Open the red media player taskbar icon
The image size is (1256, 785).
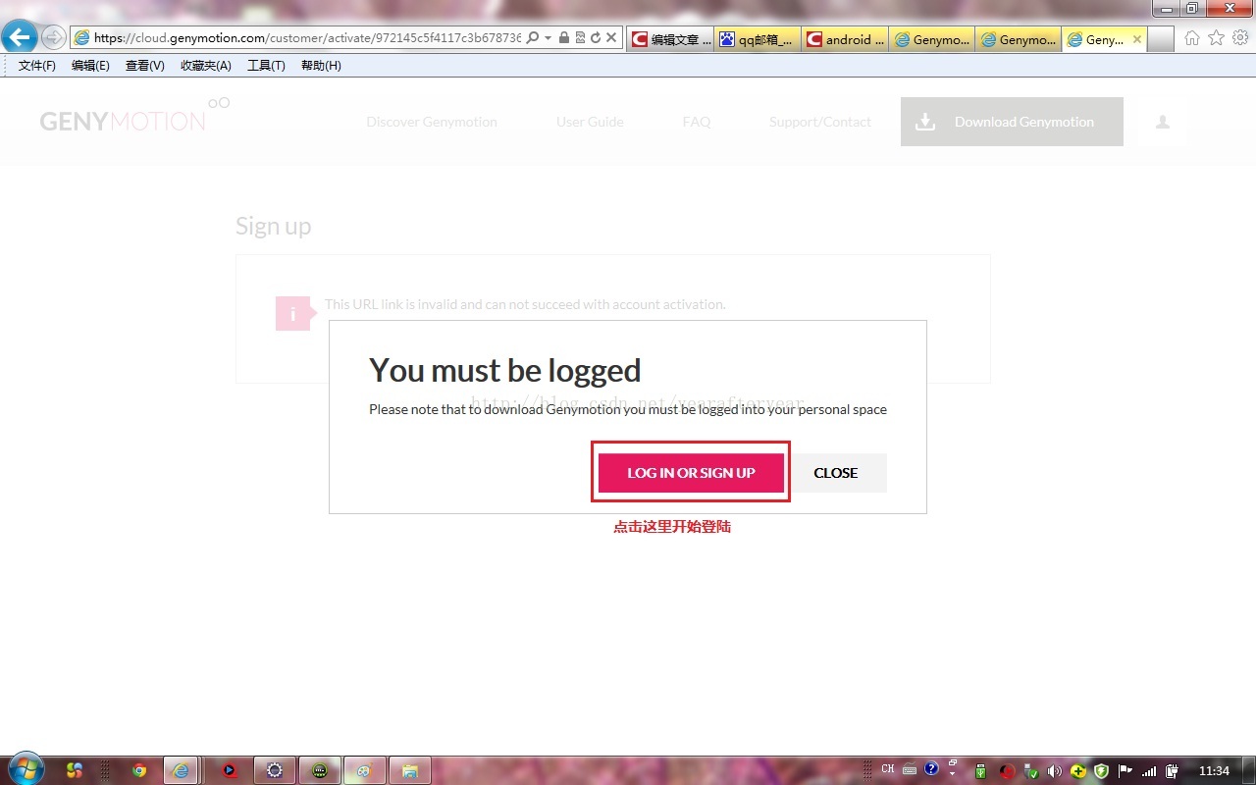click(x=230, y=771)
